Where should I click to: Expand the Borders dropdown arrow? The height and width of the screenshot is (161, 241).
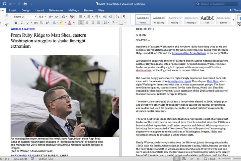[x=125, y=23]
